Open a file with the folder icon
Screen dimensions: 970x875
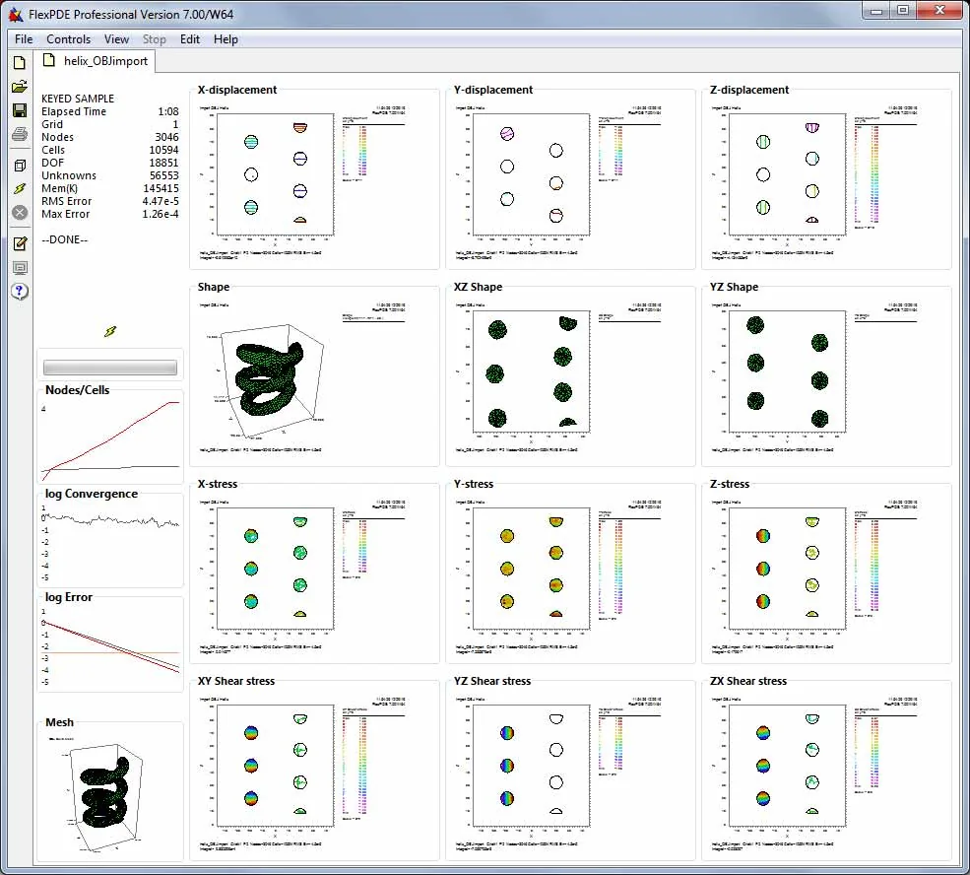point(20,87)
